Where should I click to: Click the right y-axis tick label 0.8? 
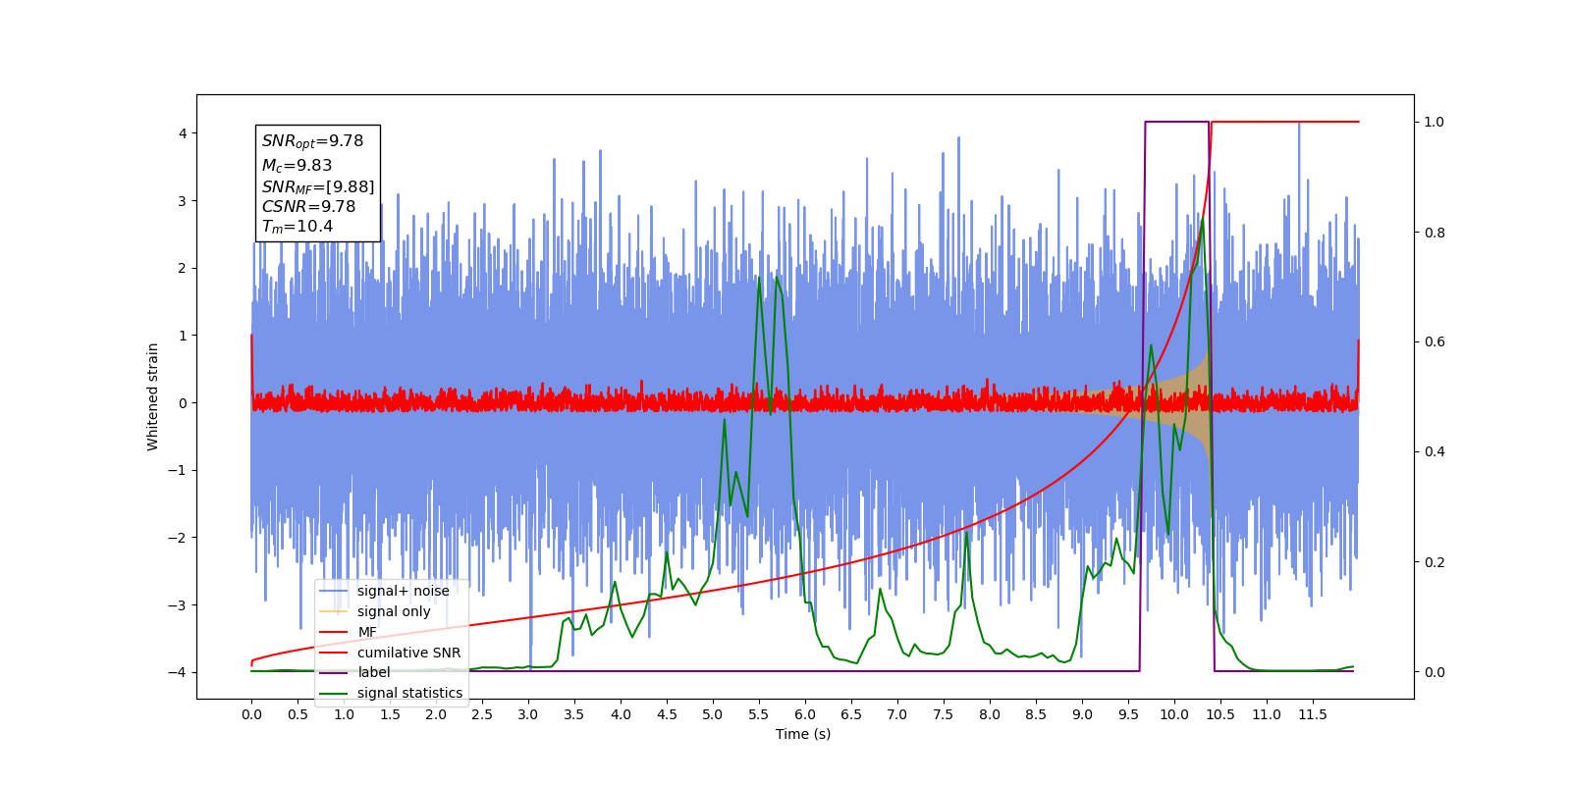pos(1435,233)
